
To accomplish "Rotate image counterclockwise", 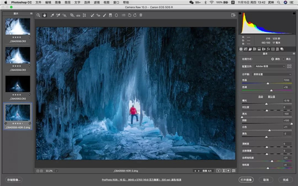I will pos(130,15).
